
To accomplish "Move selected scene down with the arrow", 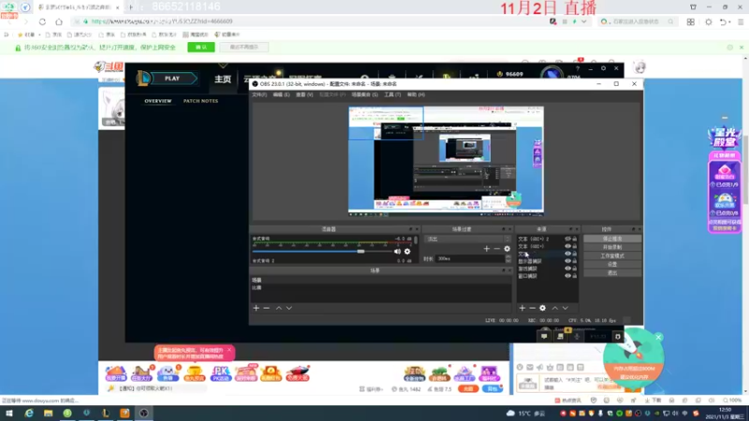I will pos(289,309).
